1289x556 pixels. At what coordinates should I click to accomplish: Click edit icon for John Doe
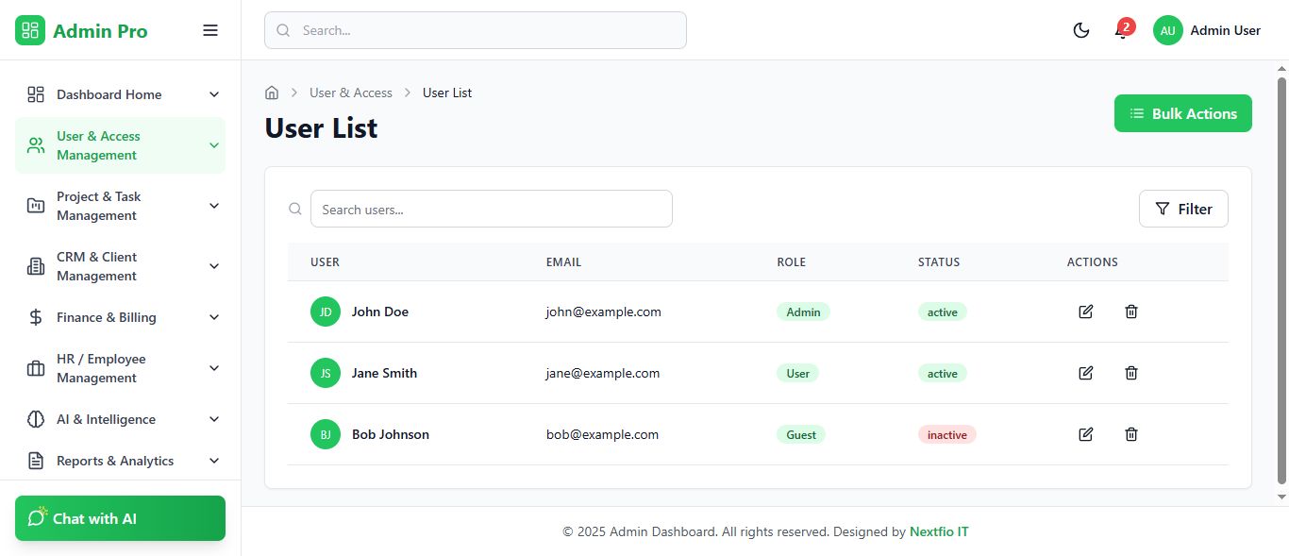click(x=1085, y=312)
